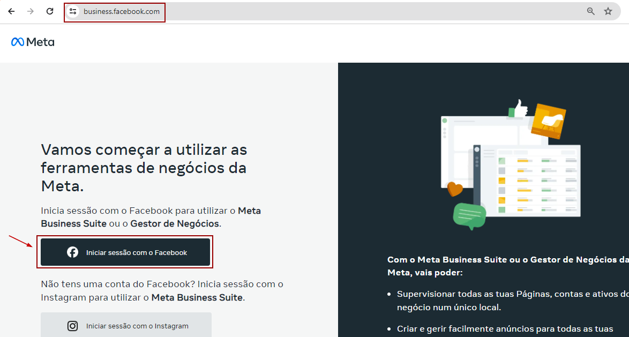Bookmark this page with the star icon
Image resolution: width=629 pixels, height=337 pixels.
click(x=608, y=11)
